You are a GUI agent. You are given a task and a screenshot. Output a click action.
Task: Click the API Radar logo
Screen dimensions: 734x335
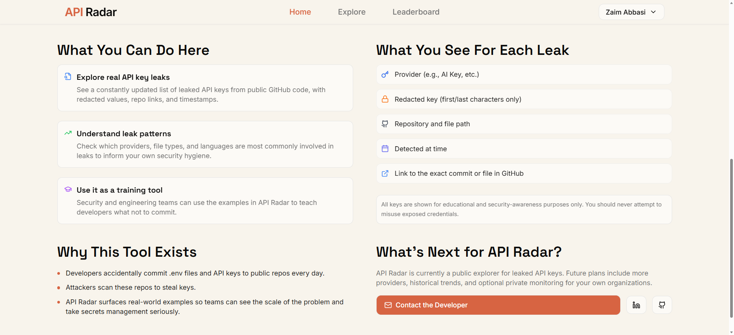[91, 12]
